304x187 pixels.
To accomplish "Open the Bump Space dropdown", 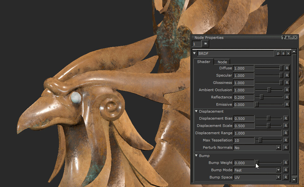I will point(278,177).
